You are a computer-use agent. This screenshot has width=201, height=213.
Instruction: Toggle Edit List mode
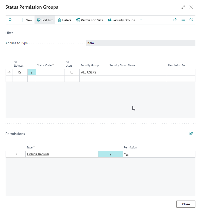tap(45, 20)
